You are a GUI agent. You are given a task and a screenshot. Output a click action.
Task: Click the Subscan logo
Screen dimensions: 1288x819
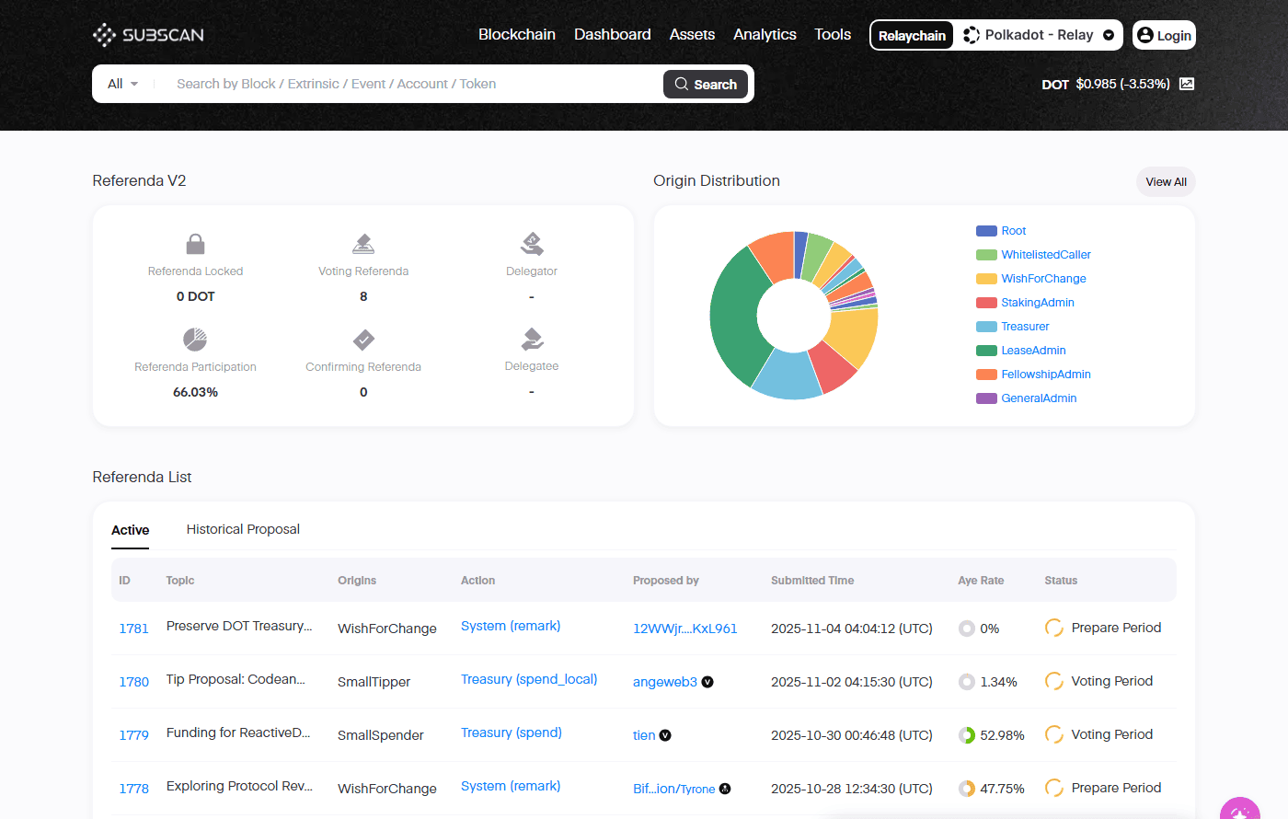coord(148,35)
